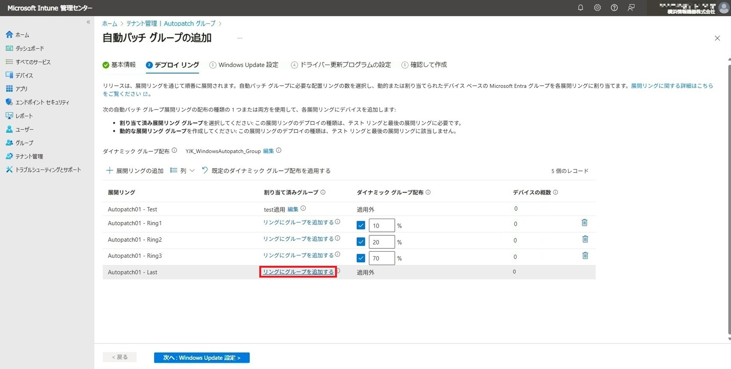The width and height of the screenshot is (731, 369).
Task: Click 編集 link in Autopatch01 - Test row
Action: pyautogui.click(x=293, y=209)
